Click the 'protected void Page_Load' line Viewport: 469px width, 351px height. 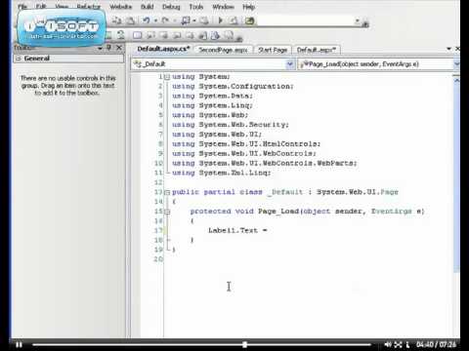pos(307,212)
